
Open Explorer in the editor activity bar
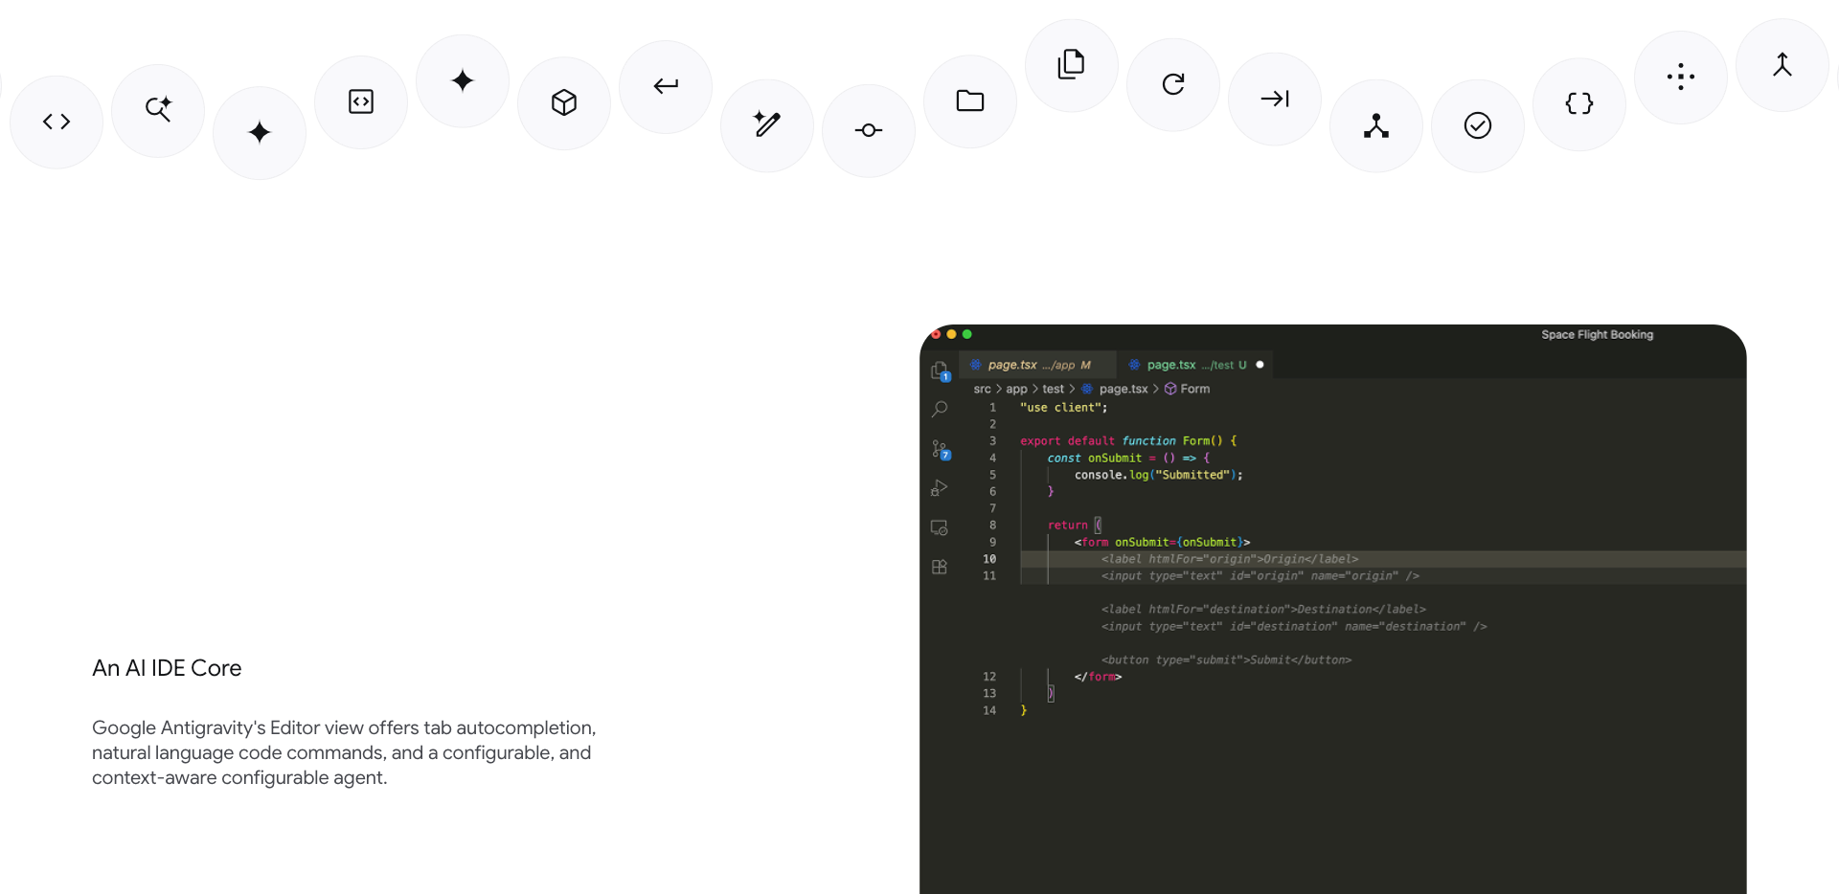pyautogui.click(x=940, y=370)
